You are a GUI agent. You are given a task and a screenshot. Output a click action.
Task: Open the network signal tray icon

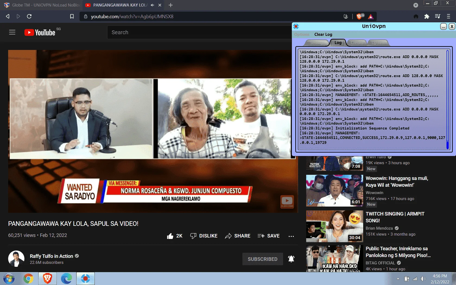pos(415,279)
